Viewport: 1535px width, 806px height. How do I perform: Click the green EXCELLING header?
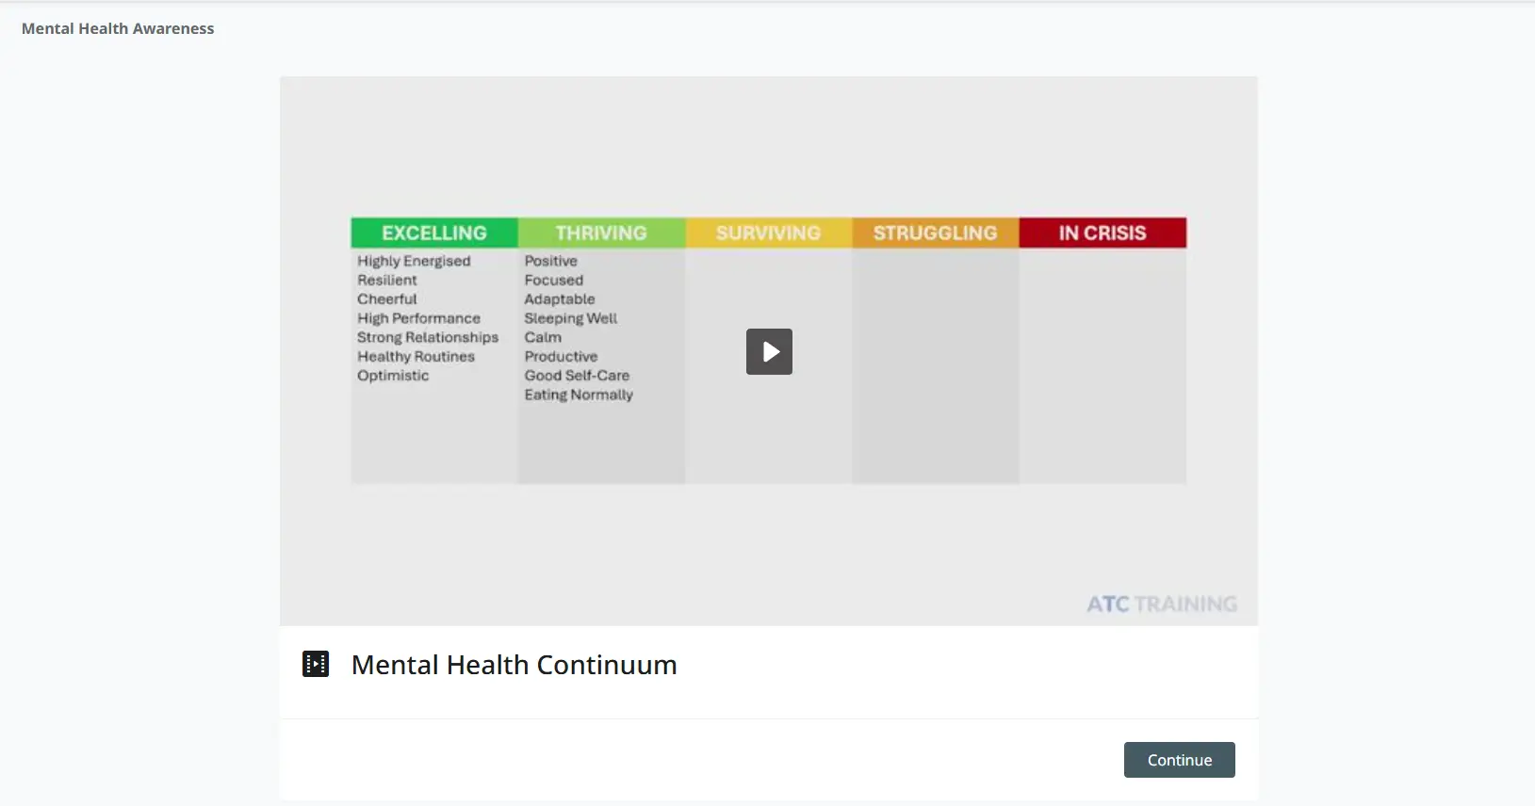(434, 233)
